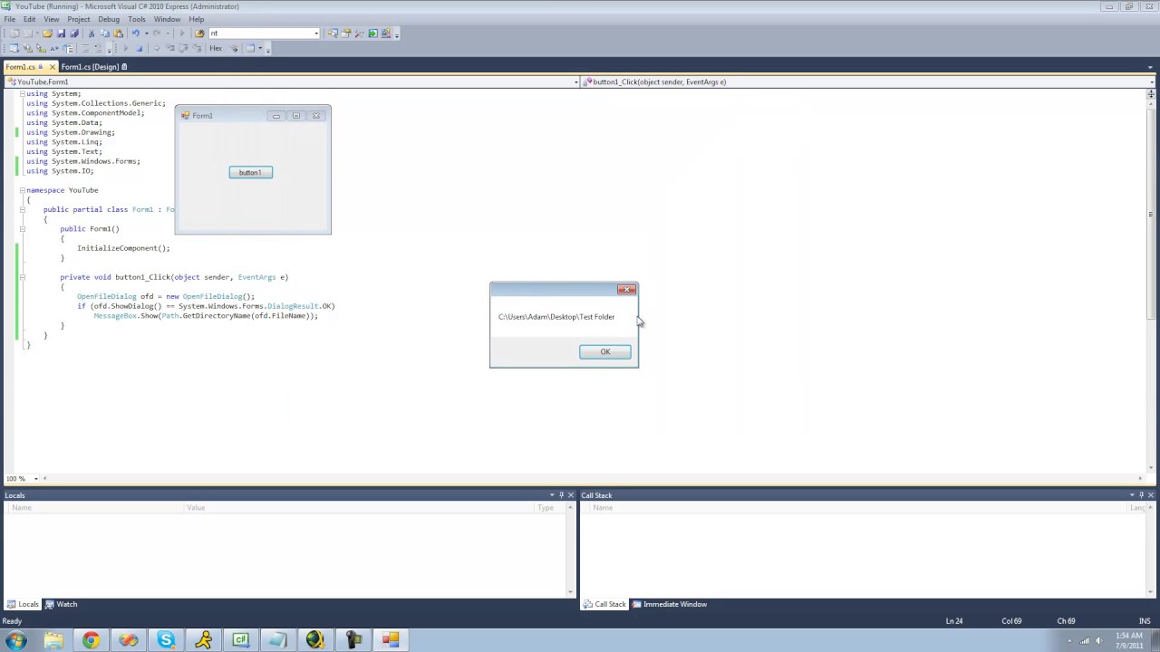The image size is (1160, 652).
Task: Close the message box with X
Action: [626, 290]
